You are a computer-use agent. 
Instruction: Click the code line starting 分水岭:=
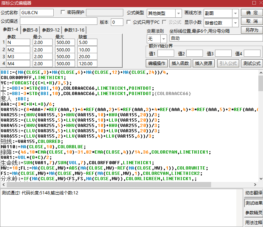[x=99, y=179]
